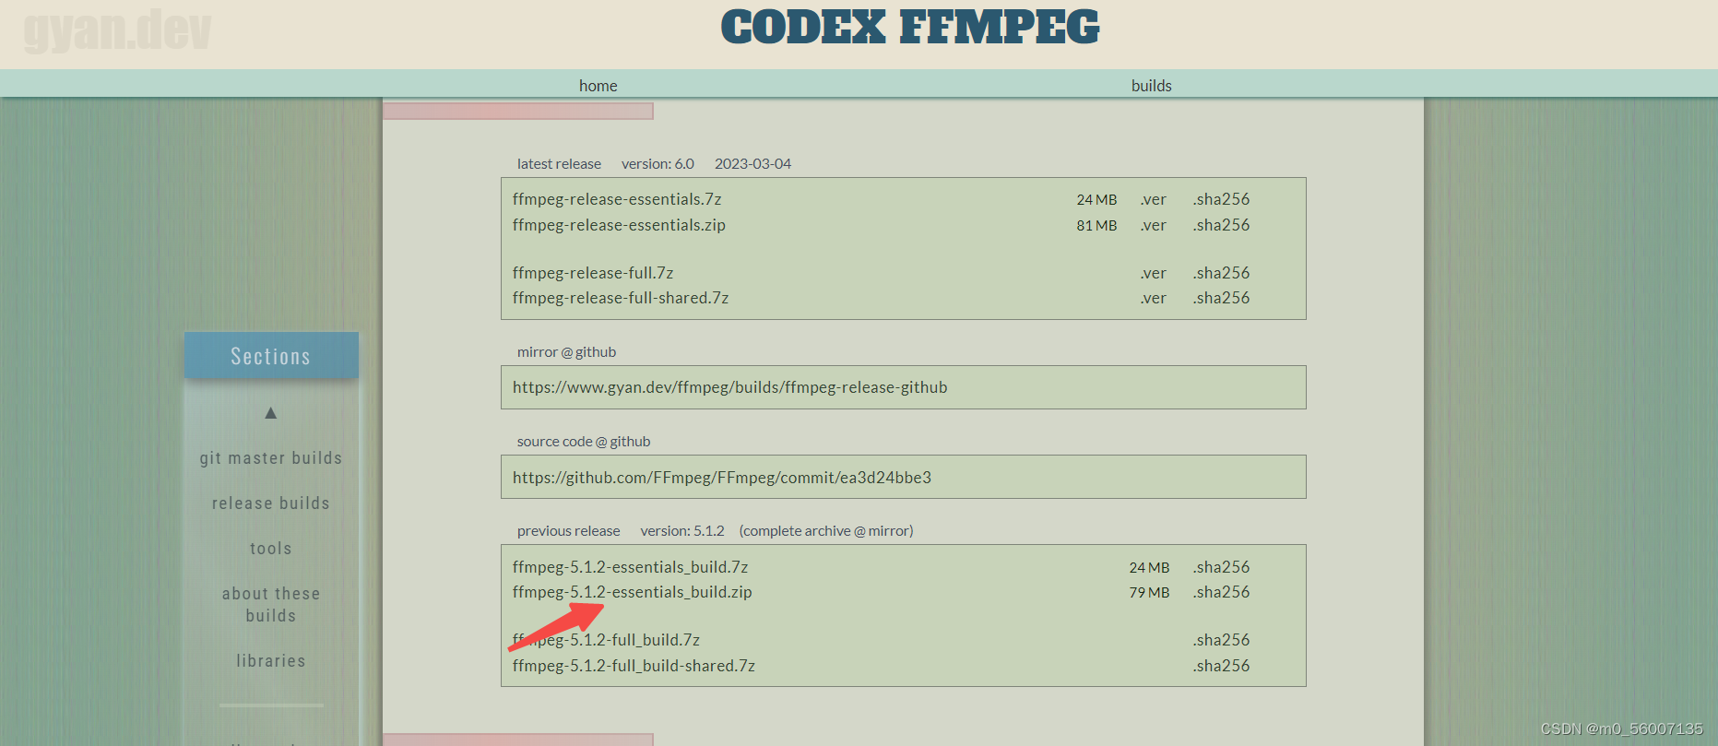This screenshot has width=1718, height=746.
Task: Click the CODEX FFMPEG title
Action: [910, 28]
